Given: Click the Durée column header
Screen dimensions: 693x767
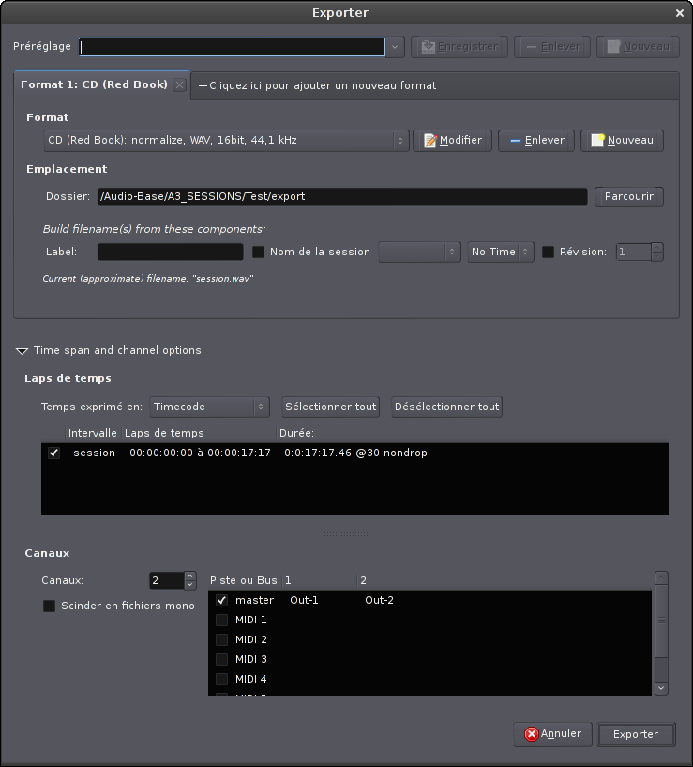Looking at the screenshot, I should (296, 434).
